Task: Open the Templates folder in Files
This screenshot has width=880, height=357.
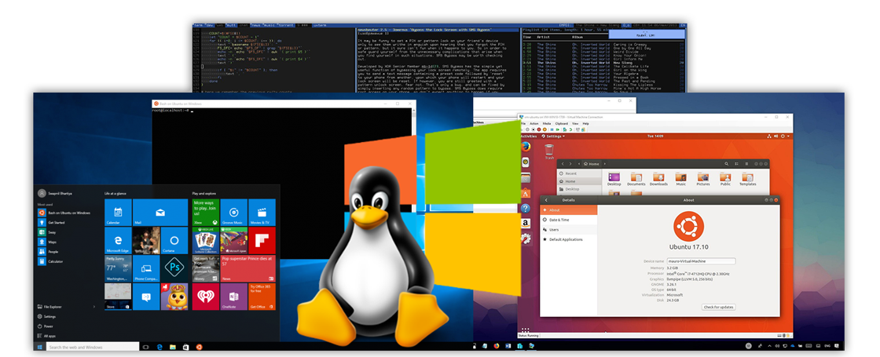Action: click(747, 180)
